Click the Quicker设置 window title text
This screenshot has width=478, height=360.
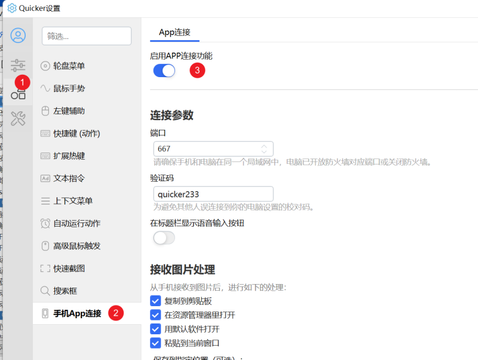pyautogui.click(x=39, y=8)
